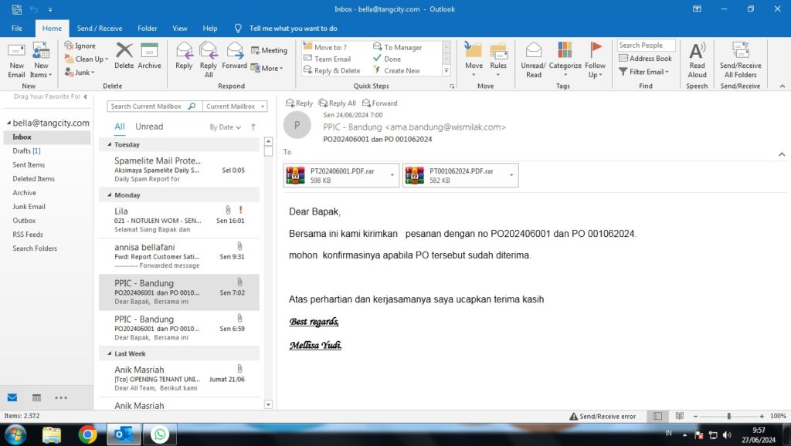
Task: Delete the selected message
Action: click(124, 56)
